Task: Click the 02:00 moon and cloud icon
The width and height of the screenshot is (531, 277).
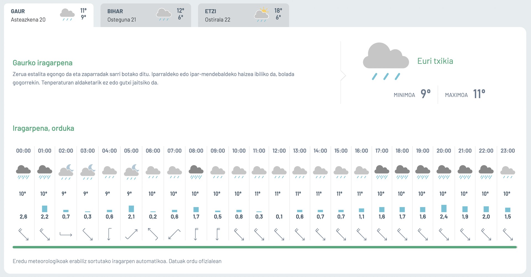Action: pyautogui.click(x=66, y=172)
